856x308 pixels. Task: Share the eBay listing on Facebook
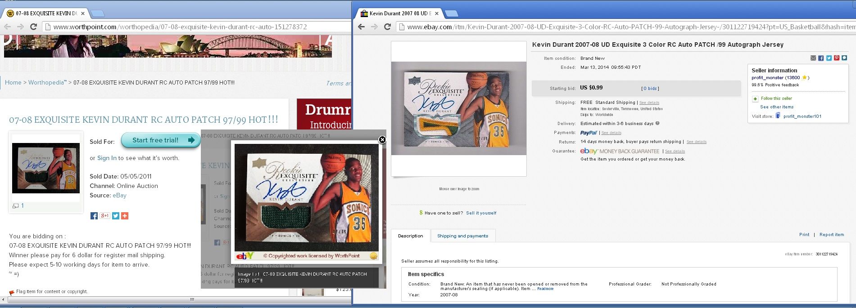(821, 58)
